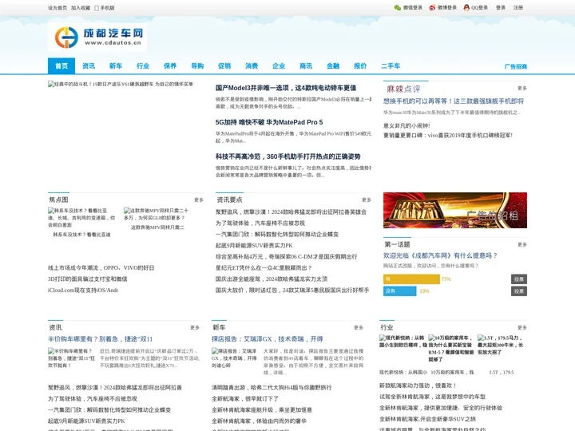Click the 成都汽车网 site logo
The width and height of the screenshot is (575, 431).
click(97, 38)
